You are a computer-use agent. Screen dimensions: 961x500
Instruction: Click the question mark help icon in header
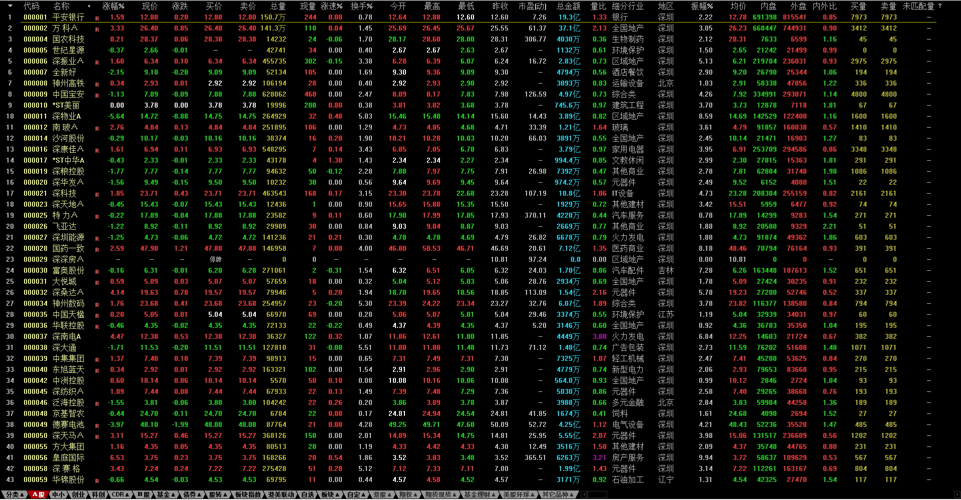coord(939,6)
